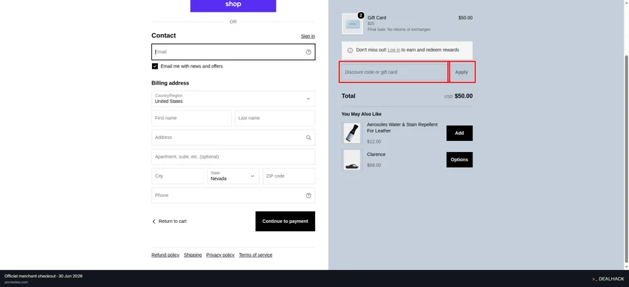Open the Refund policy link
The width and height of the screenshot is (629, 287).
pyautogui.click(x=165, y=255)
